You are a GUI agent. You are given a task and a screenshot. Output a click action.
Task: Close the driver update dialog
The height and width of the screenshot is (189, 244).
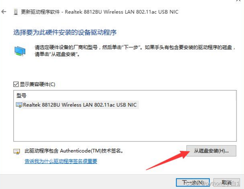238,1
